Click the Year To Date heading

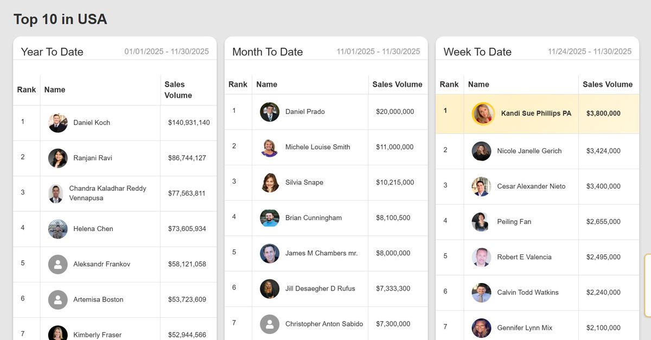coord(52,52)
